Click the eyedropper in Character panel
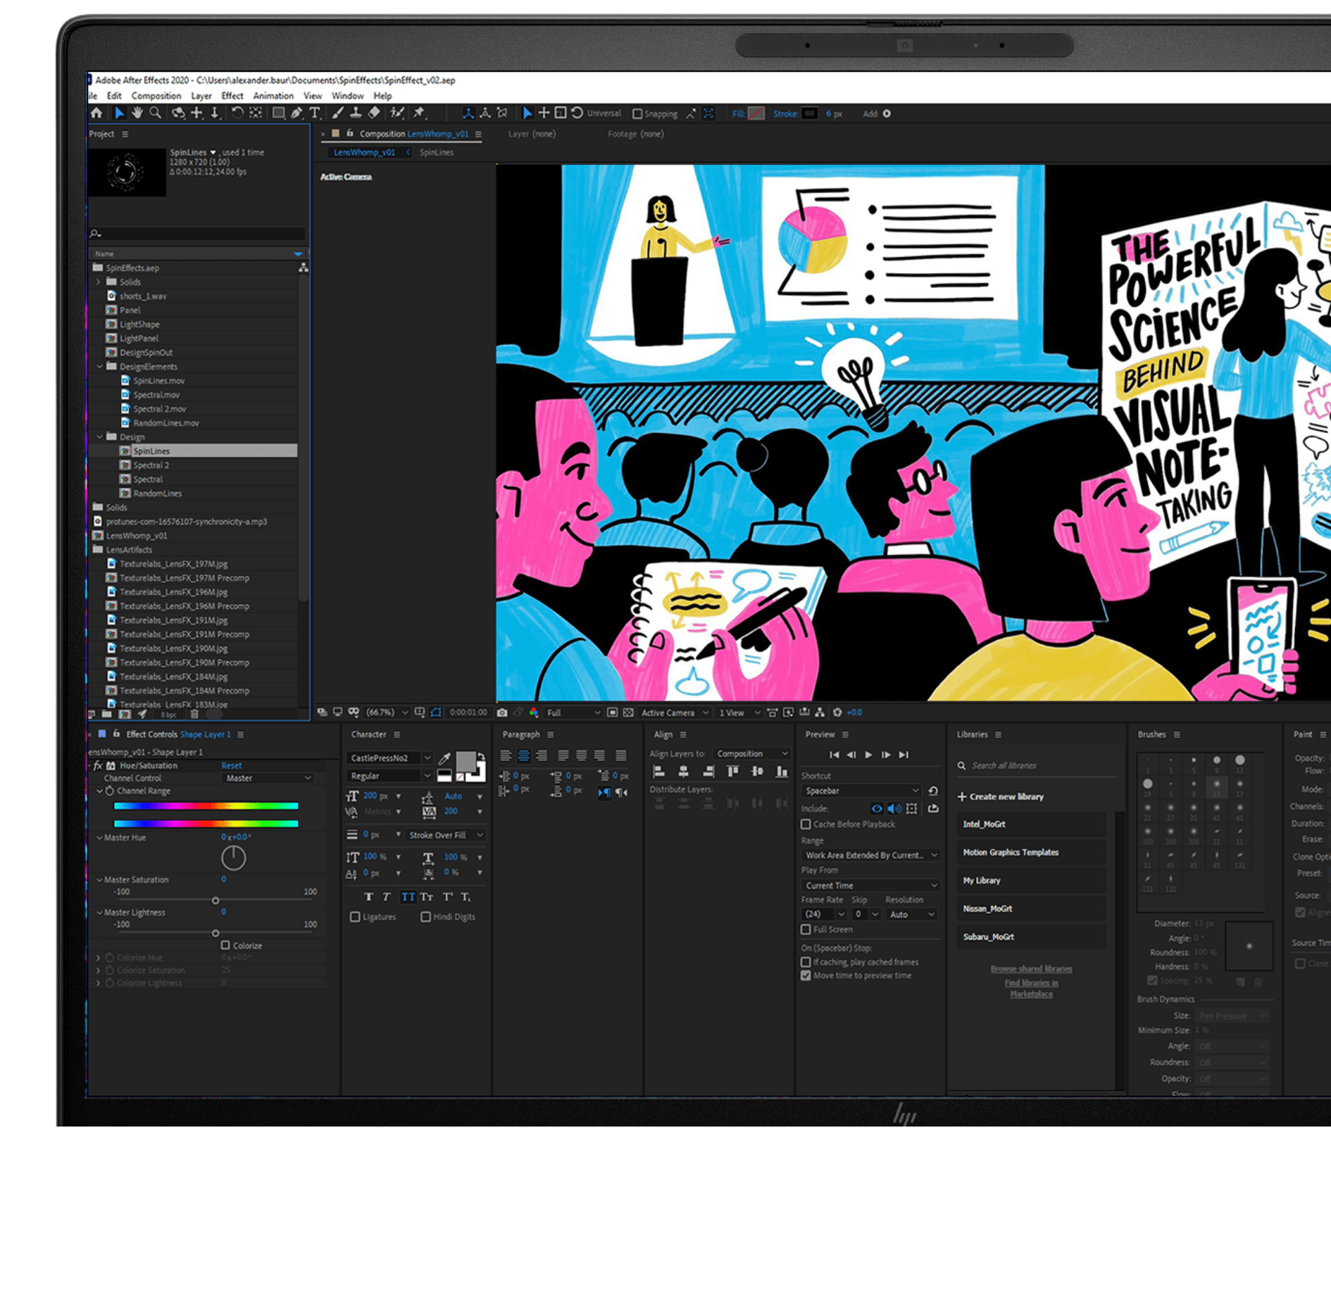This screenshot has width=1331, height=1311. click(444, 758)
